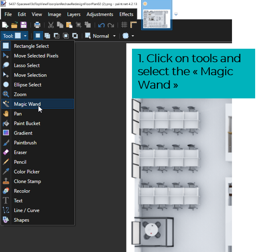
Task: Click the paint.net title bar app icon
Action: pos(3,4)
